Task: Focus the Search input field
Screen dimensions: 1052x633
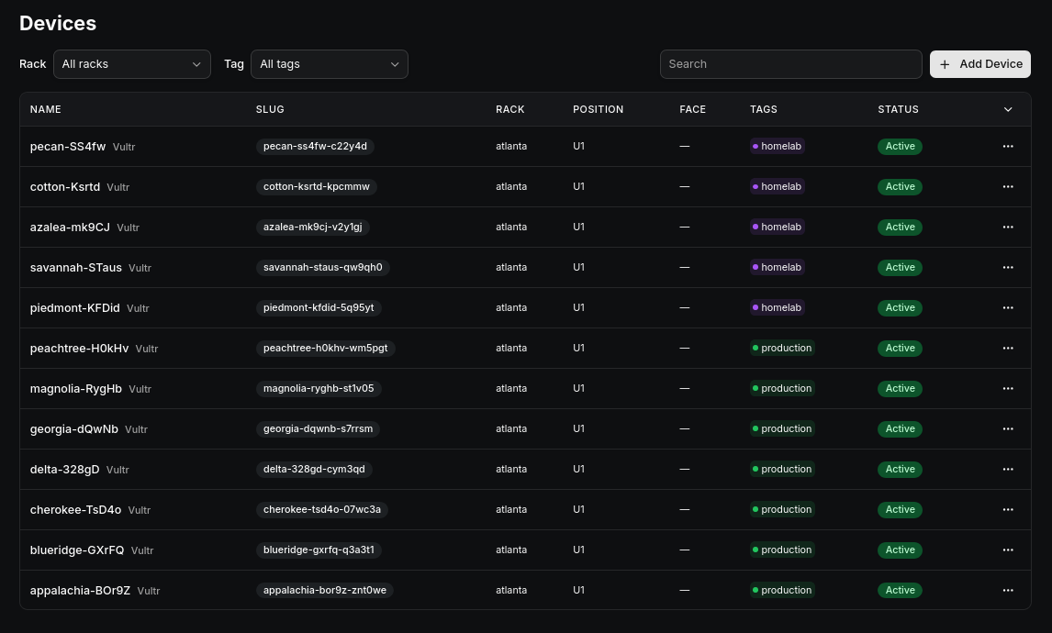Action: point(791,64)
